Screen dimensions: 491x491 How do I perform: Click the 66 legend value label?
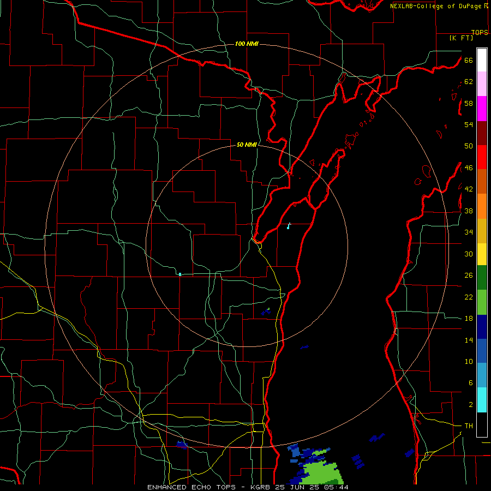pyautogui.click(x=469, y=60)
